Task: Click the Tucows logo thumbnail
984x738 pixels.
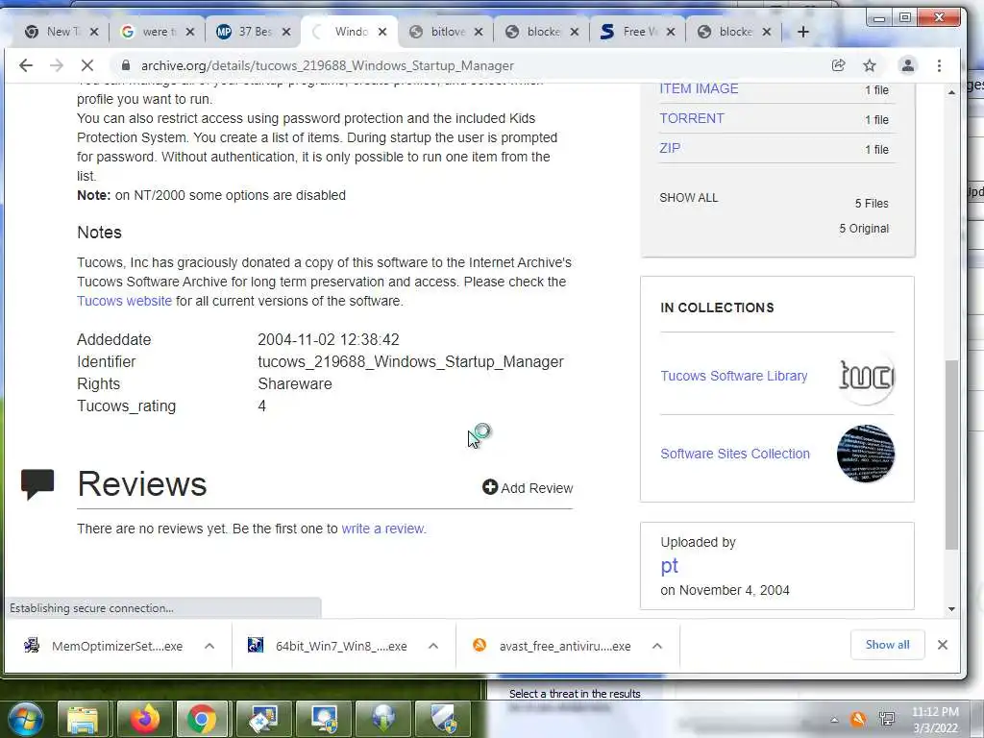Action: pos(866,376)
